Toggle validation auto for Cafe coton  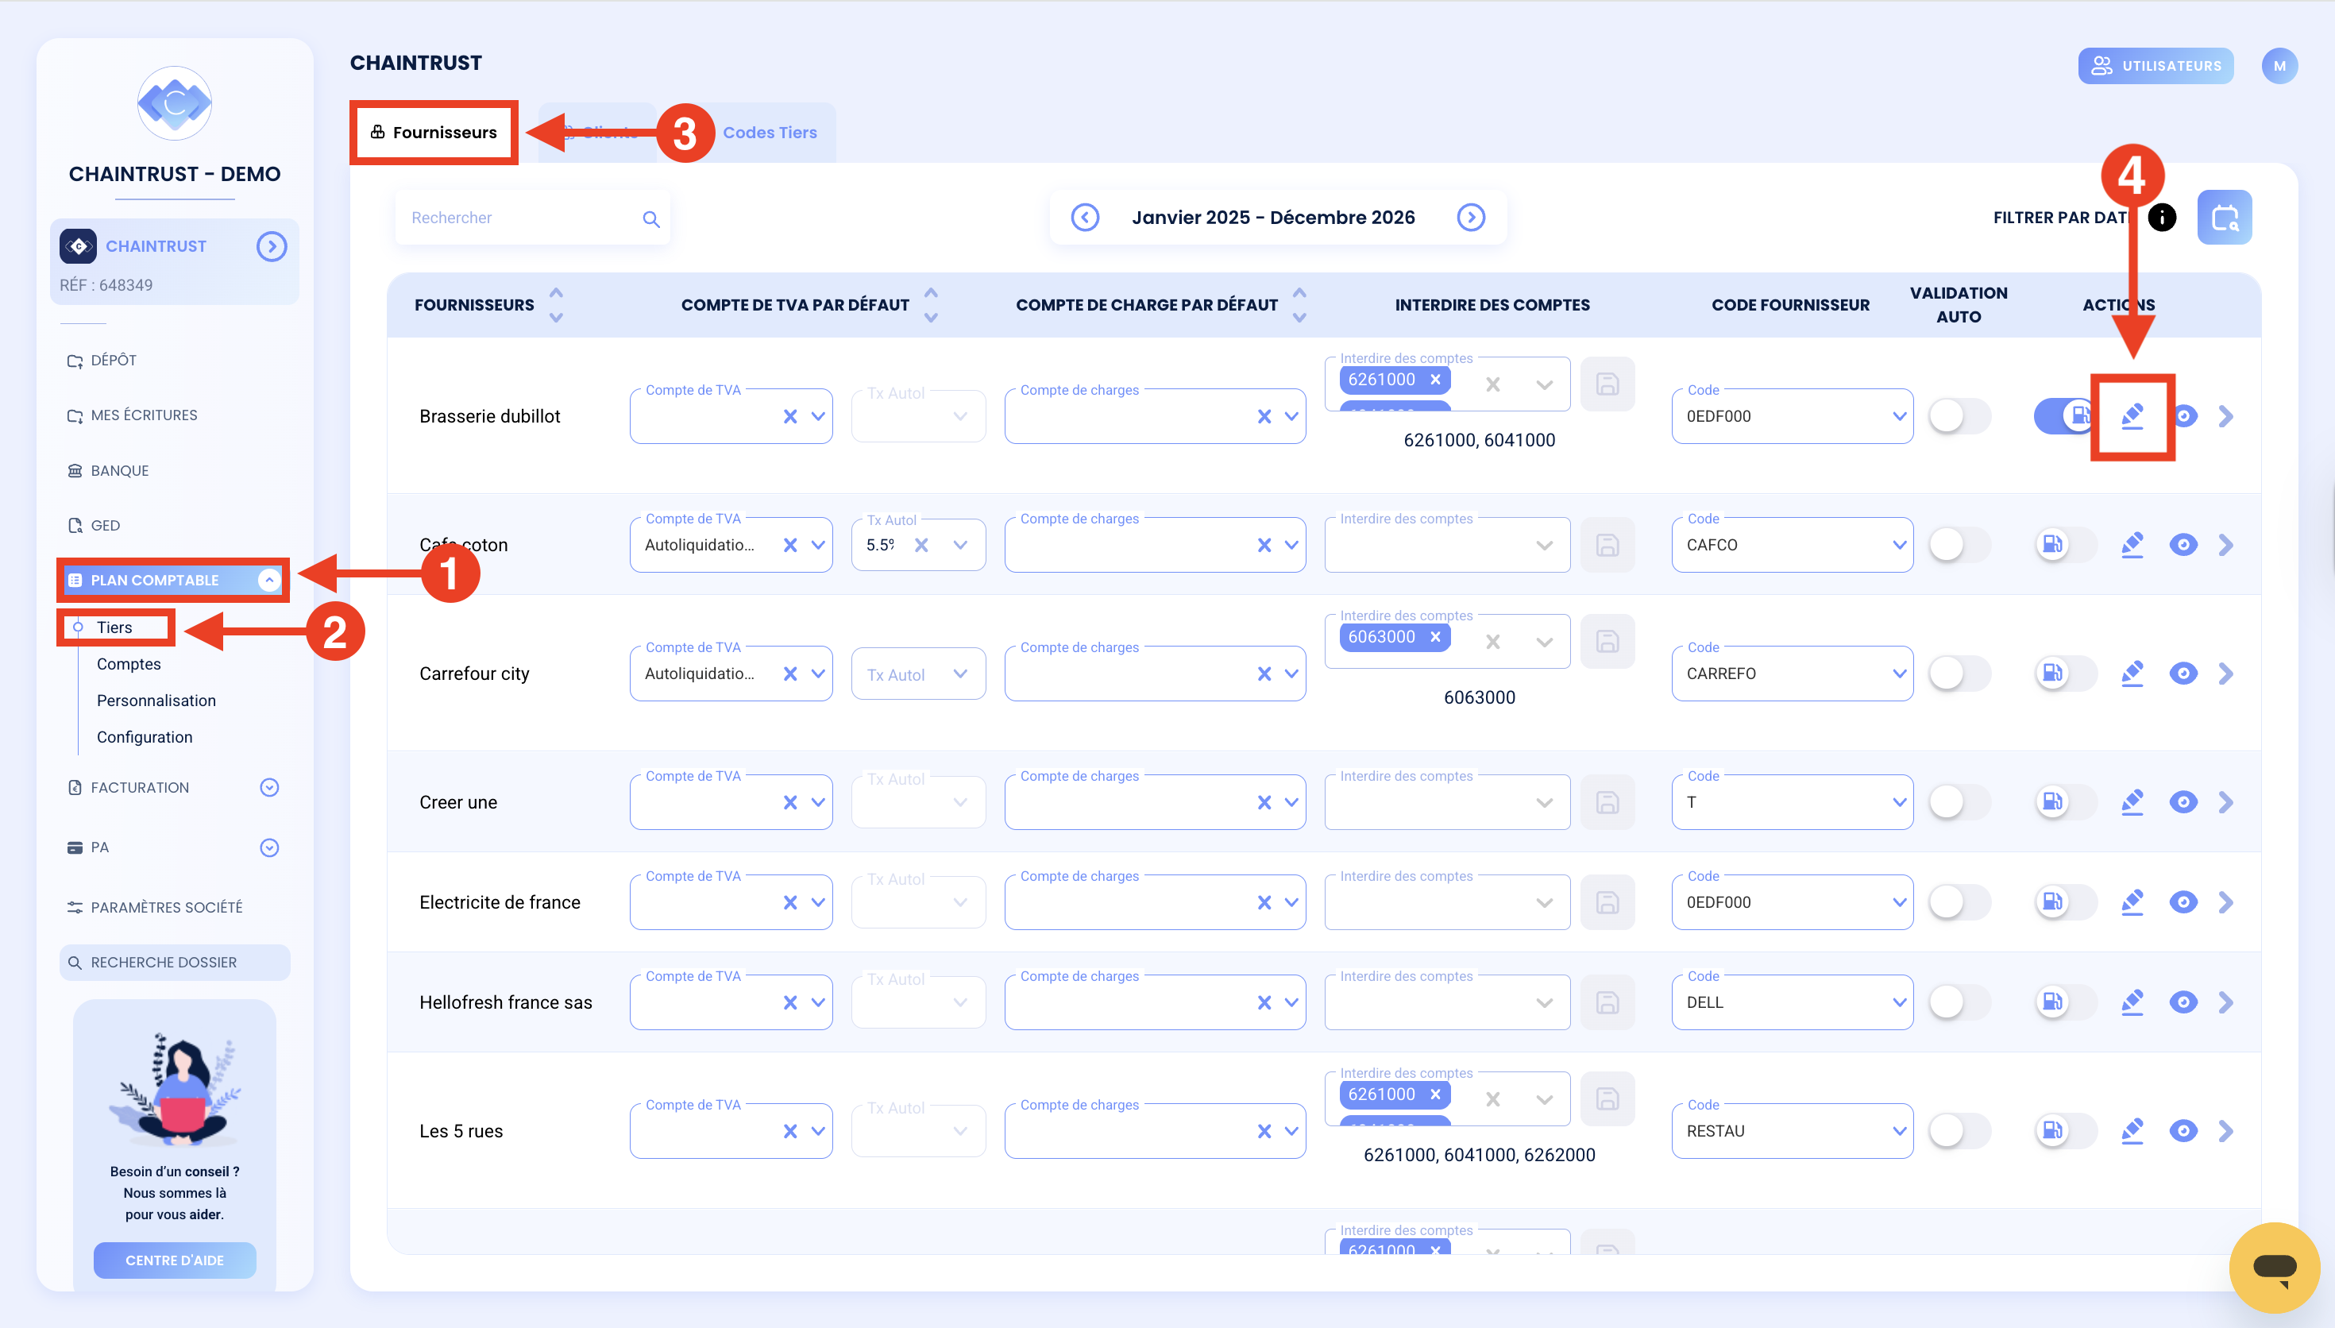[1959, 545]
